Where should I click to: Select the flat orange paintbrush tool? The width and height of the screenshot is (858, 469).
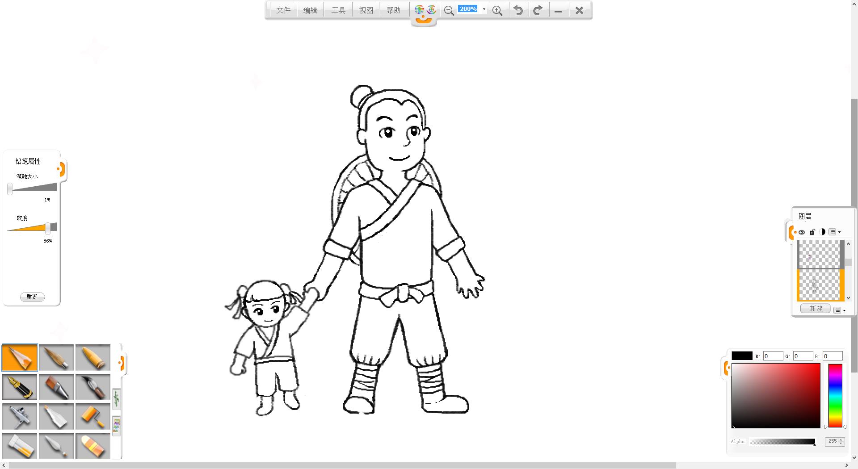56,387
